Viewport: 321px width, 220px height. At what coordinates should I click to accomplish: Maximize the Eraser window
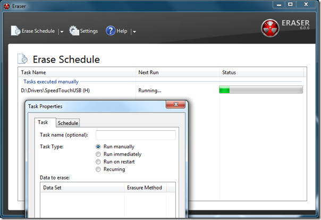pyautogui.click(x=290, y=4)
